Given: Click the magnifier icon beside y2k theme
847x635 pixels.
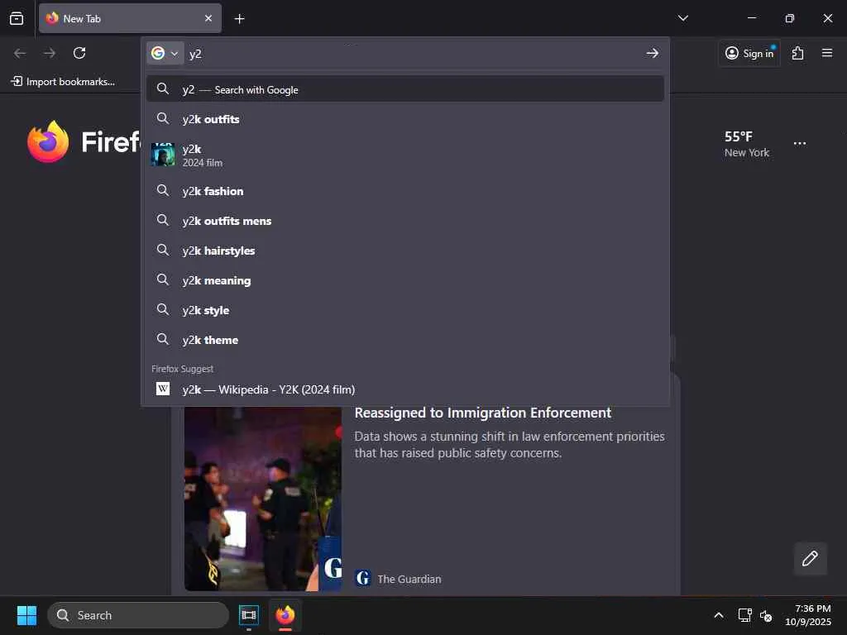Looking at the screenshot, I should (x=163, y=339).
